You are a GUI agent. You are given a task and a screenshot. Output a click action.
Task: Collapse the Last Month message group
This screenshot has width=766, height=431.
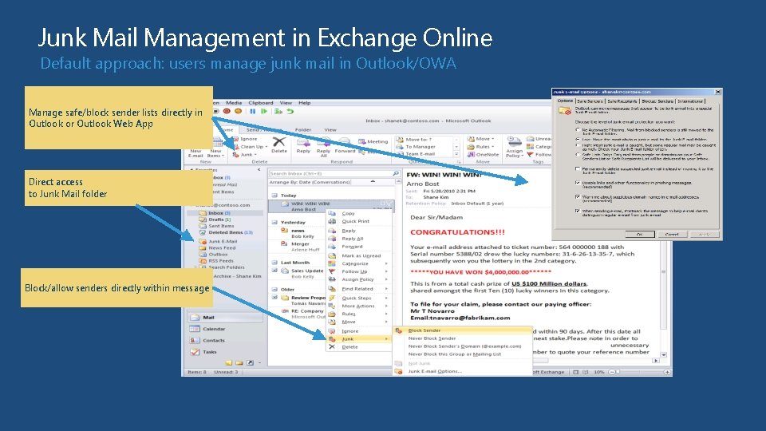275,263
